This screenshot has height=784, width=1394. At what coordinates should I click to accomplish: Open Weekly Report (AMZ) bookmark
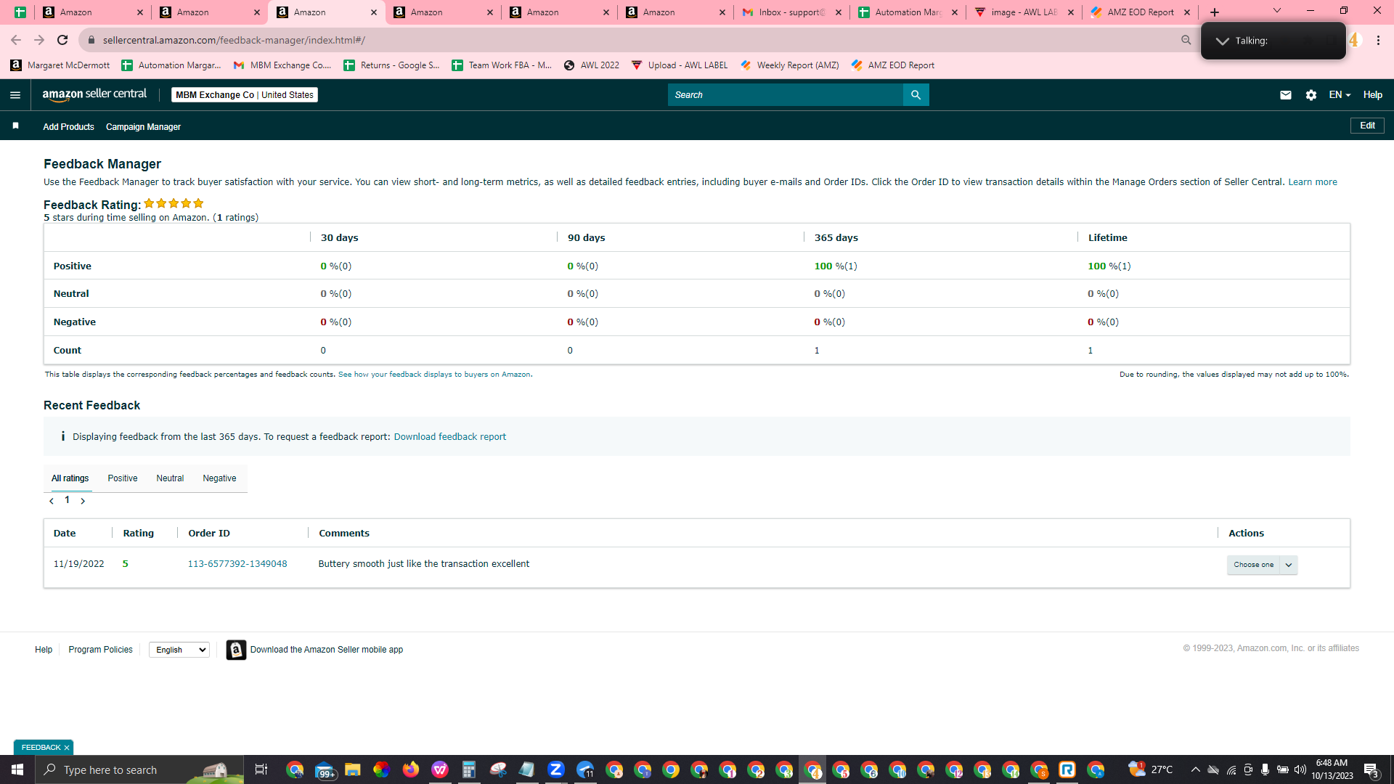click(790, 65)
